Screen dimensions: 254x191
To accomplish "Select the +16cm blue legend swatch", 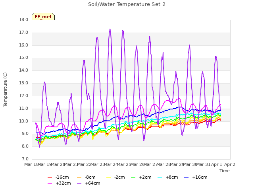I will (187, 178).
